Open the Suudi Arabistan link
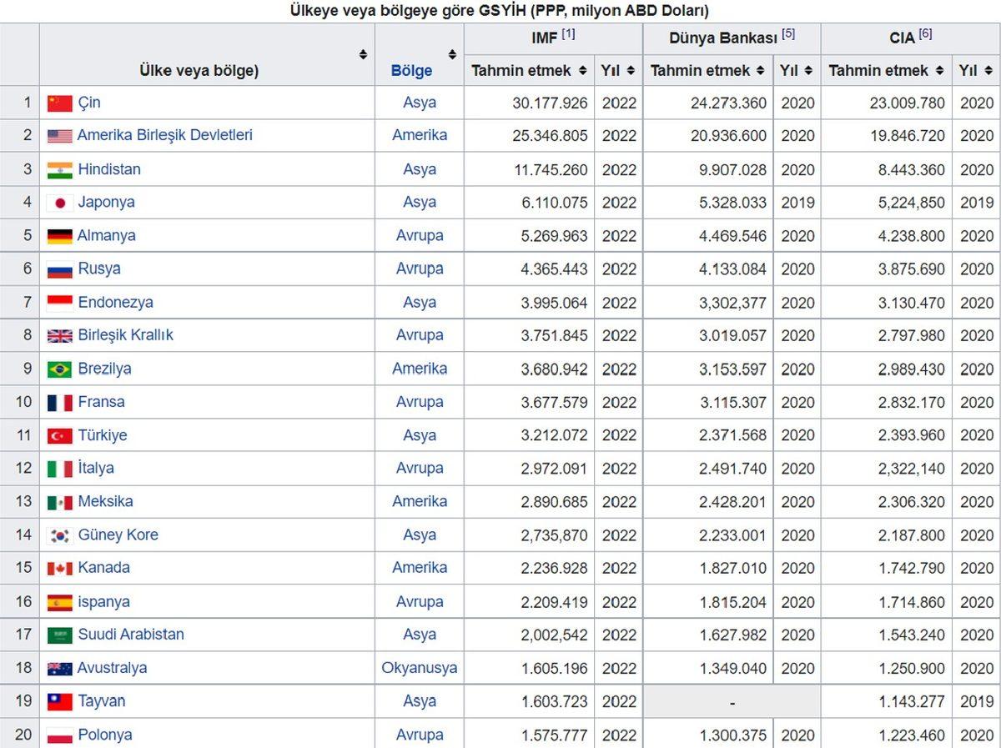The width and height of the screenshot is (1001, 748). click(131, 635)
